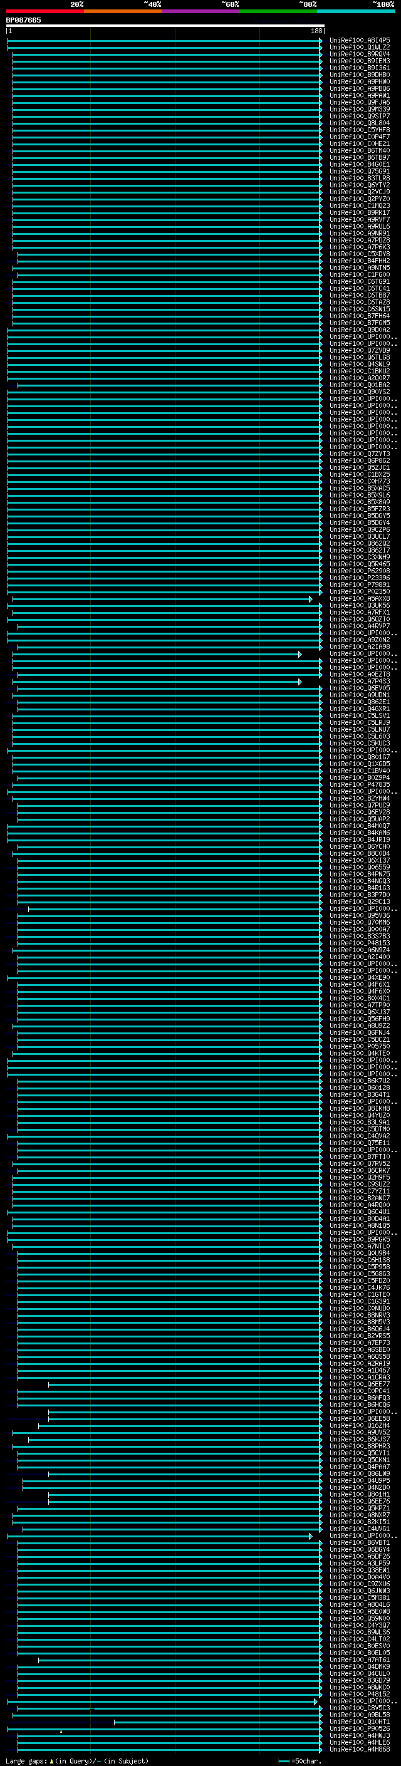The image size is (401, 1766).
Task: Click the white query ruler bar
Action: (165, 26)
